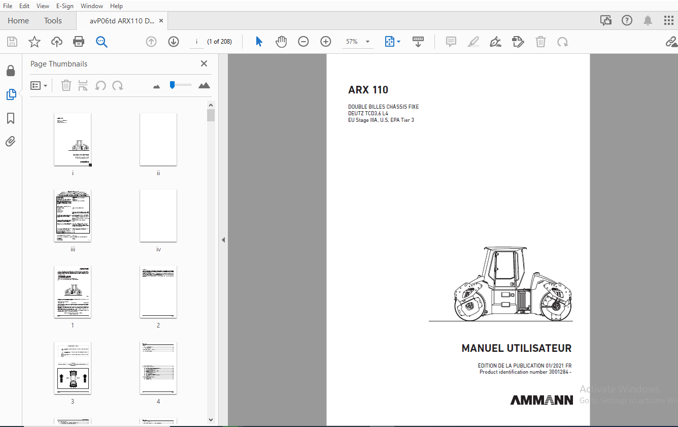This screenshot has height=427, width=678.
Task: Click the second icon in thumbnails toolbar
Action: coord(83,86)
